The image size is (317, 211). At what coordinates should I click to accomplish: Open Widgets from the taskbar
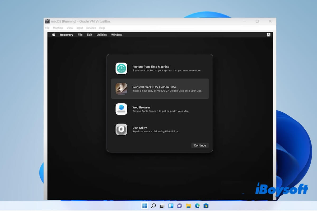[171, 206]
